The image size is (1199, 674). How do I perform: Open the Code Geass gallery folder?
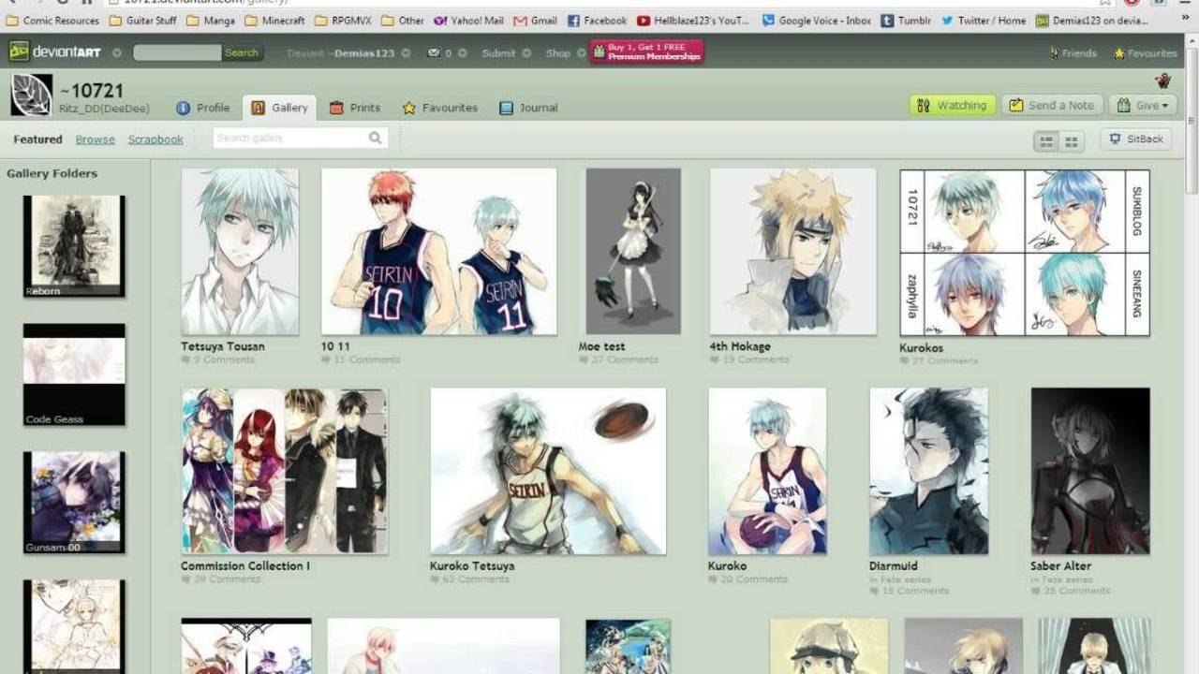click(74, 374)
